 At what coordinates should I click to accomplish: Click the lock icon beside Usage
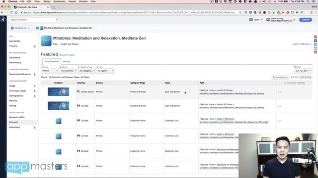(x=34, y=86)
